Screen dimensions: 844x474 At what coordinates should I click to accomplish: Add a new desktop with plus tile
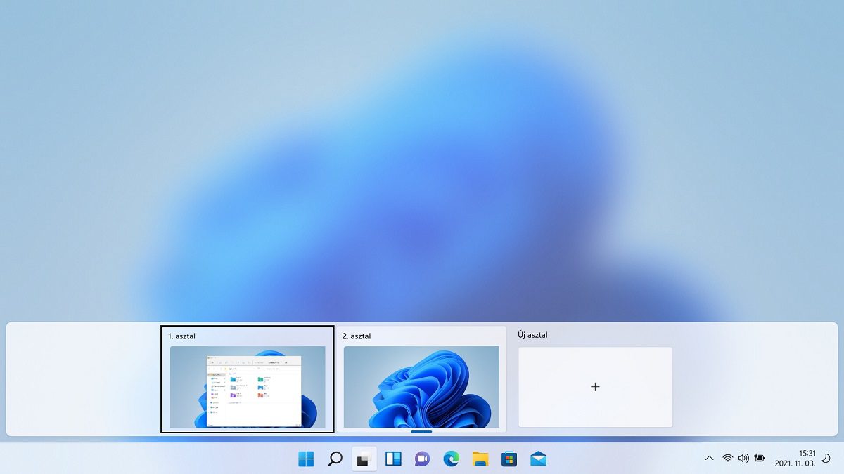point(595,387)
